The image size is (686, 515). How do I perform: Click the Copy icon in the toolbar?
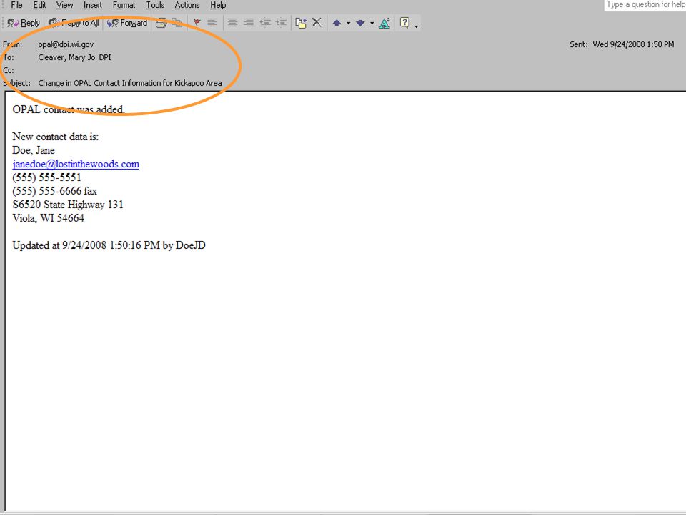click(177, 23)
